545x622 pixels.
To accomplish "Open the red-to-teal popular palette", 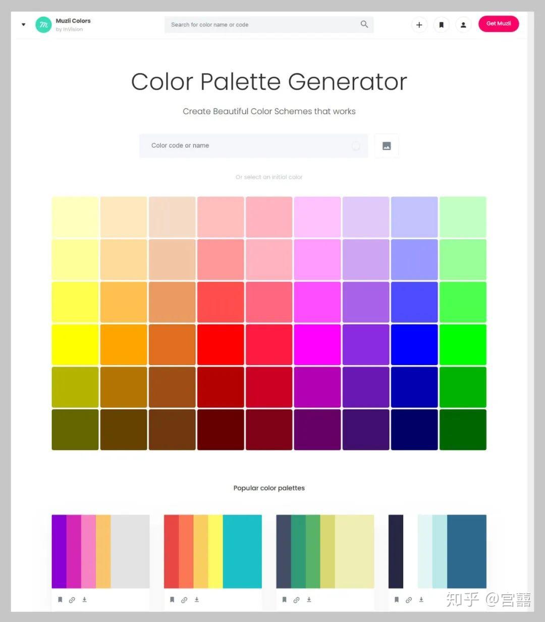I will [x=213, y=551].
